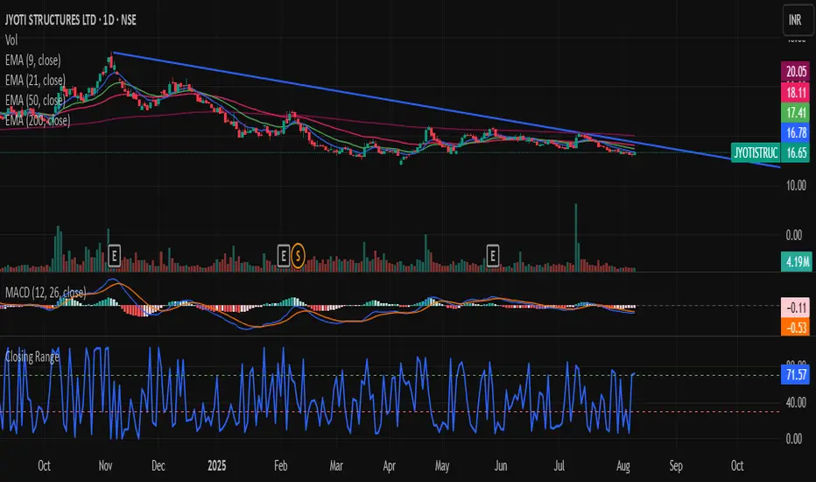Click the Nov label on time axis

pyautogui.click(x=106, y=465)
